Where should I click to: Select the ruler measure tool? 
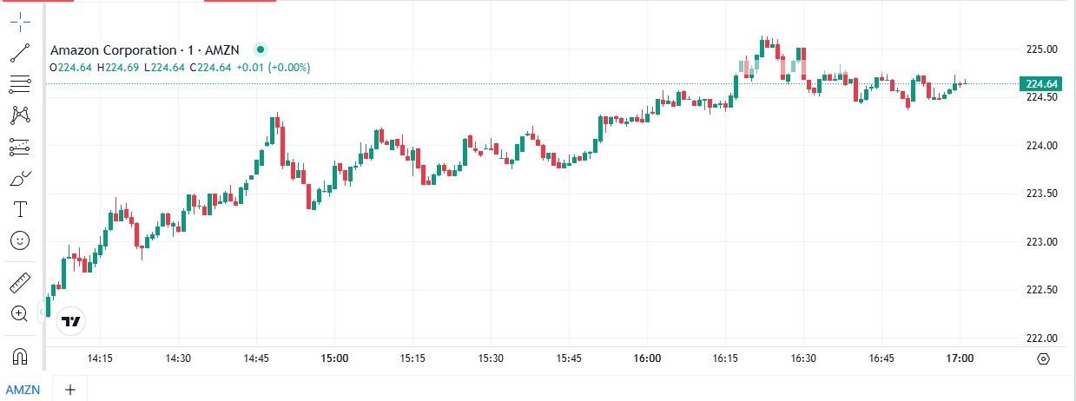pyautogui.click(x=20, y=282)
